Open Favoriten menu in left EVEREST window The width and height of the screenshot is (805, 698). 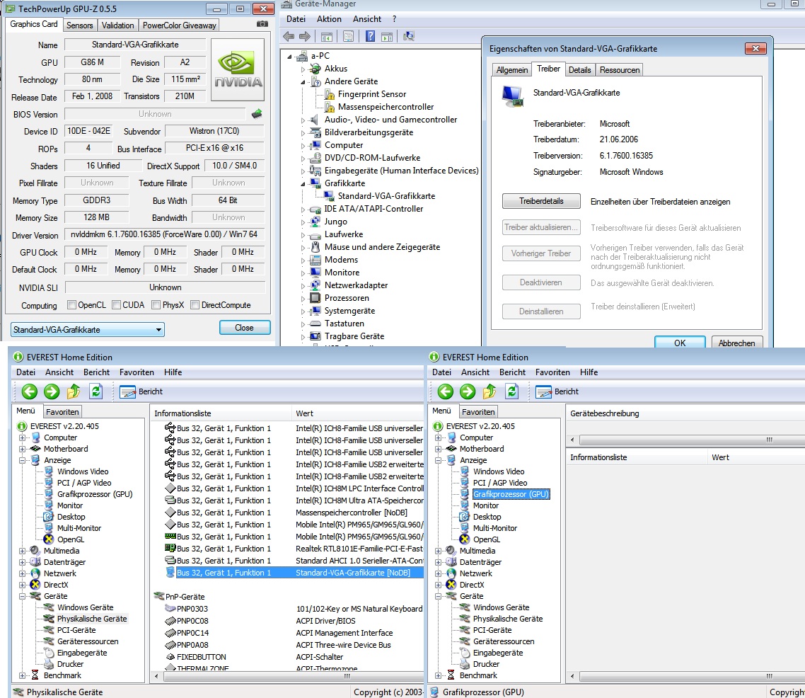(137, 372)
